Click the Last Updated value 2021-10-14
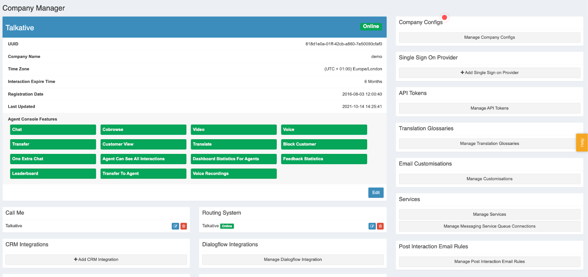This screenshot has height=277, width=588. 362,107
